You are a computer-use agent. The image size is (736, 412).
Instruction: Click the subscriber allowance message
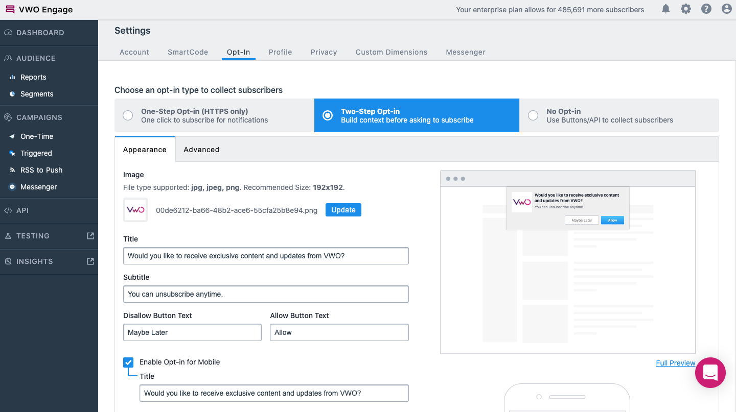click(550, 10)
